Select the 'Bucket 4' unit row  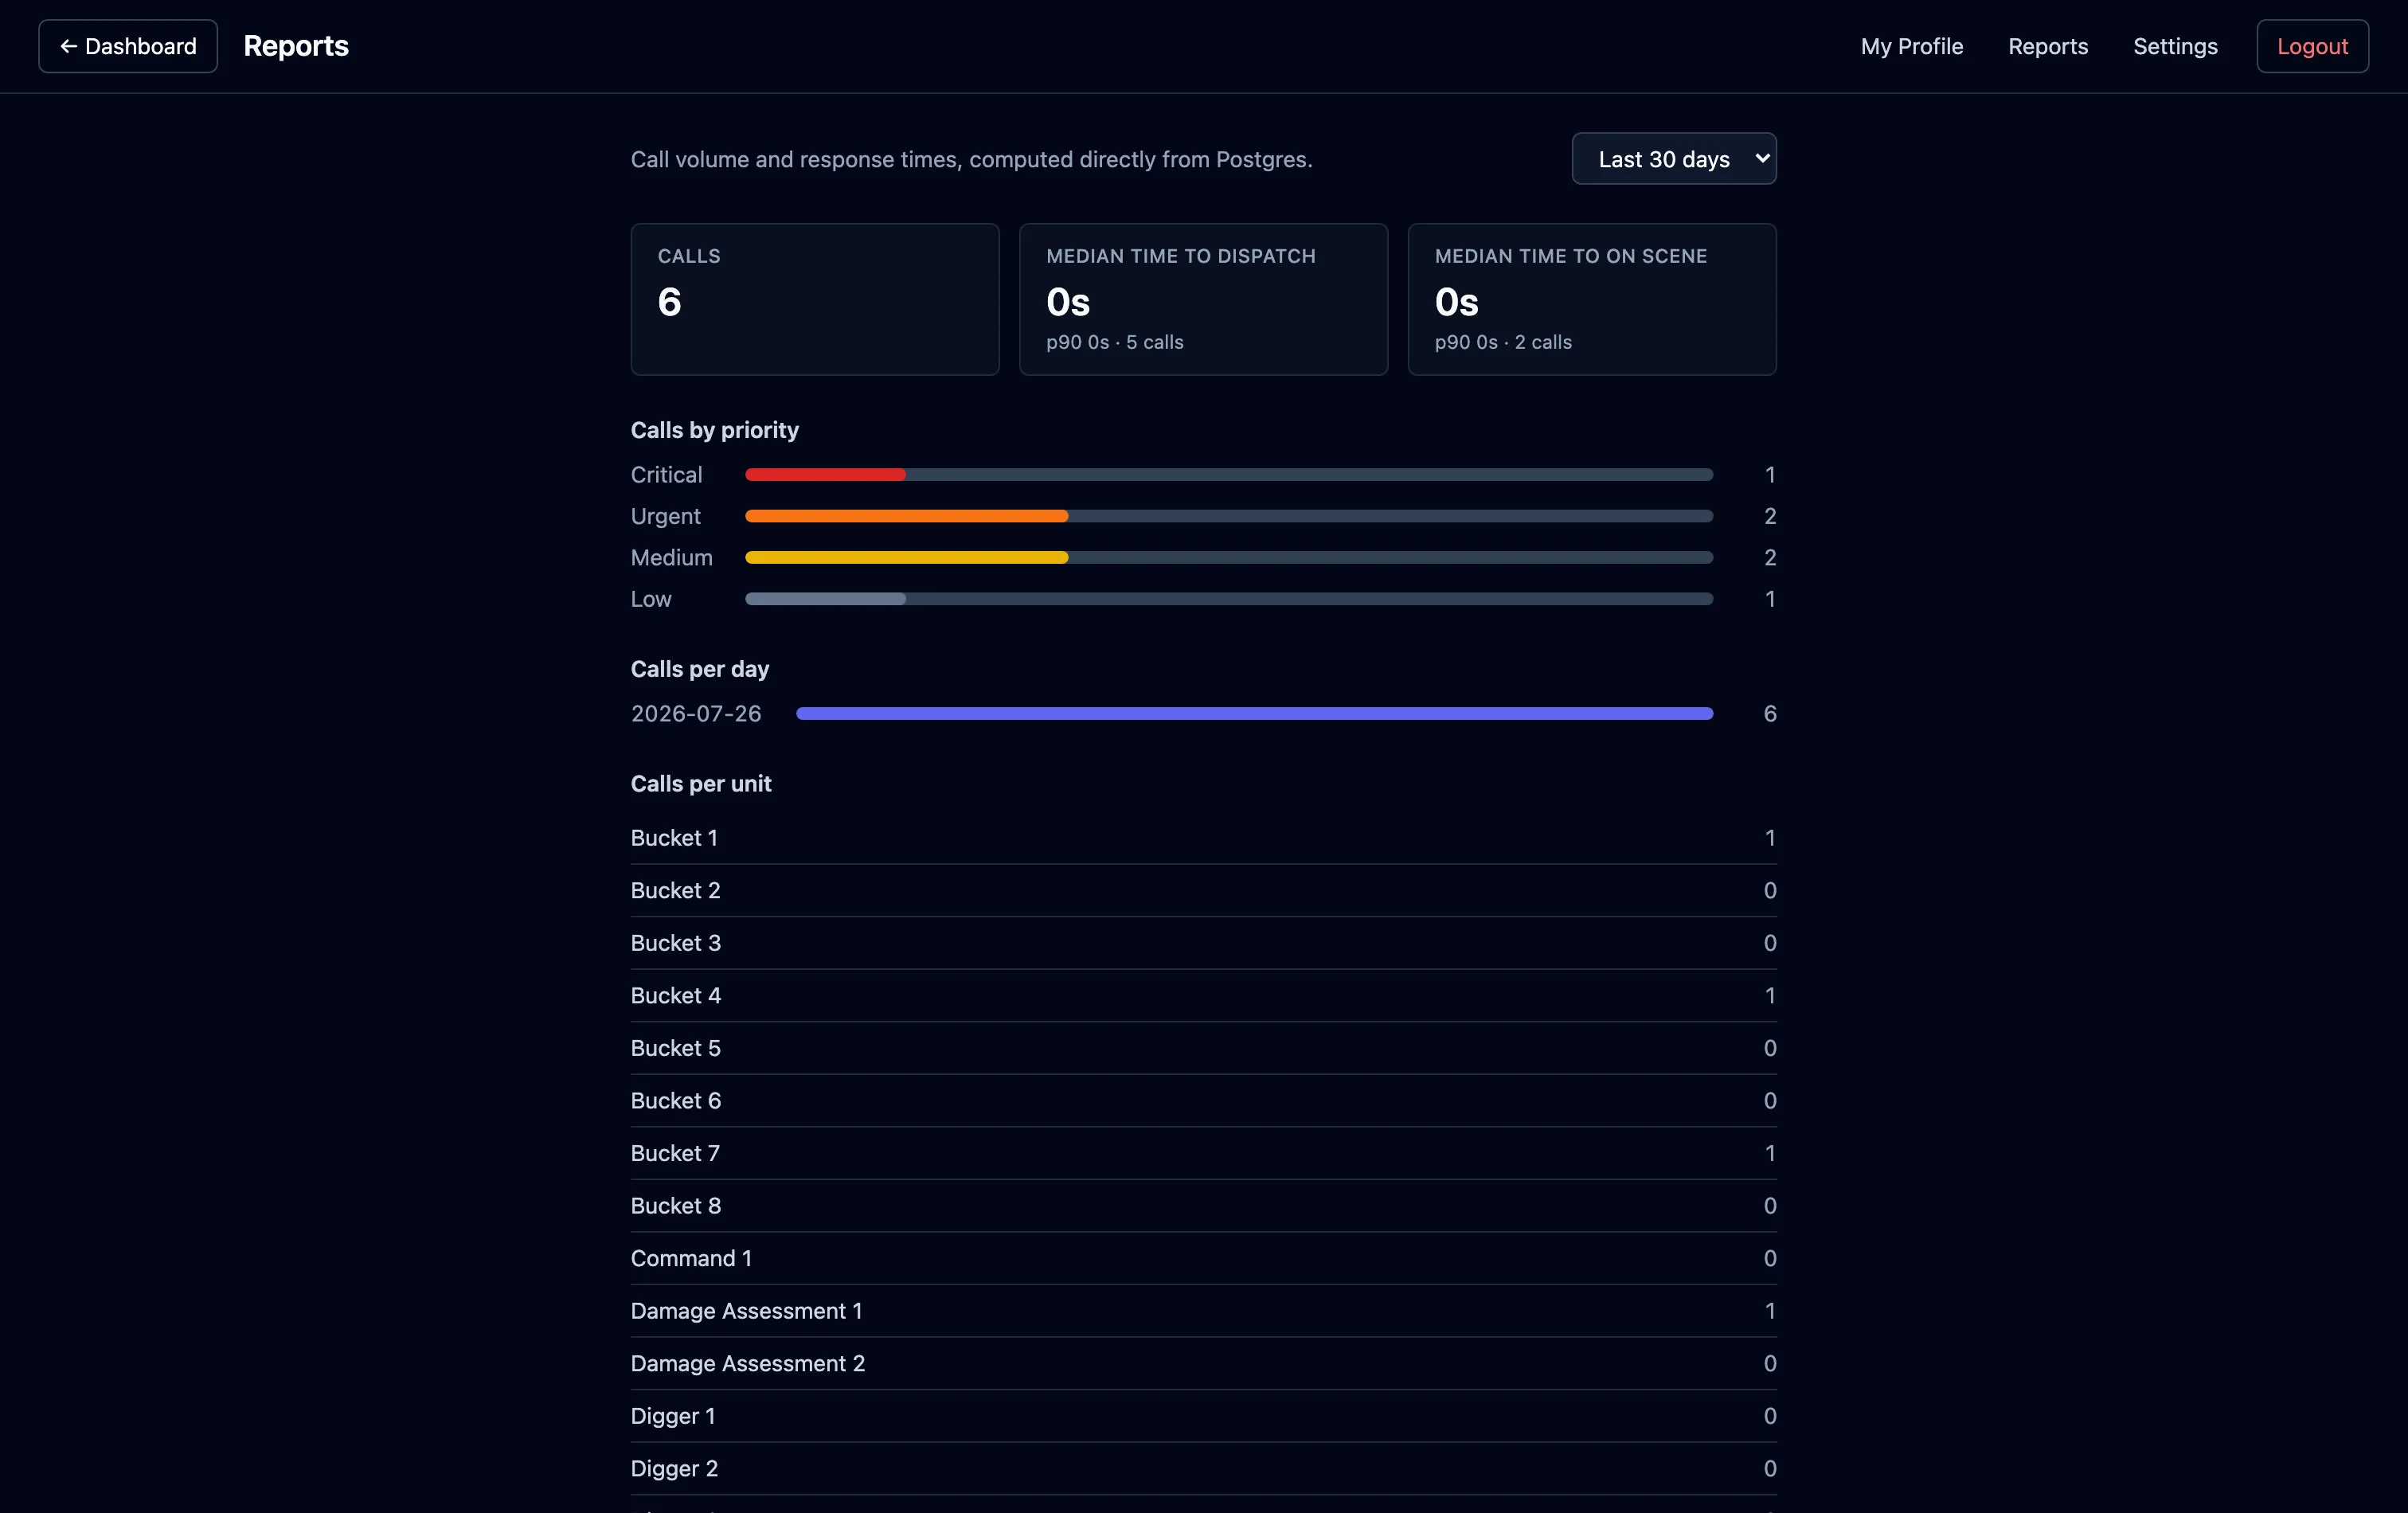(1203, 996)
